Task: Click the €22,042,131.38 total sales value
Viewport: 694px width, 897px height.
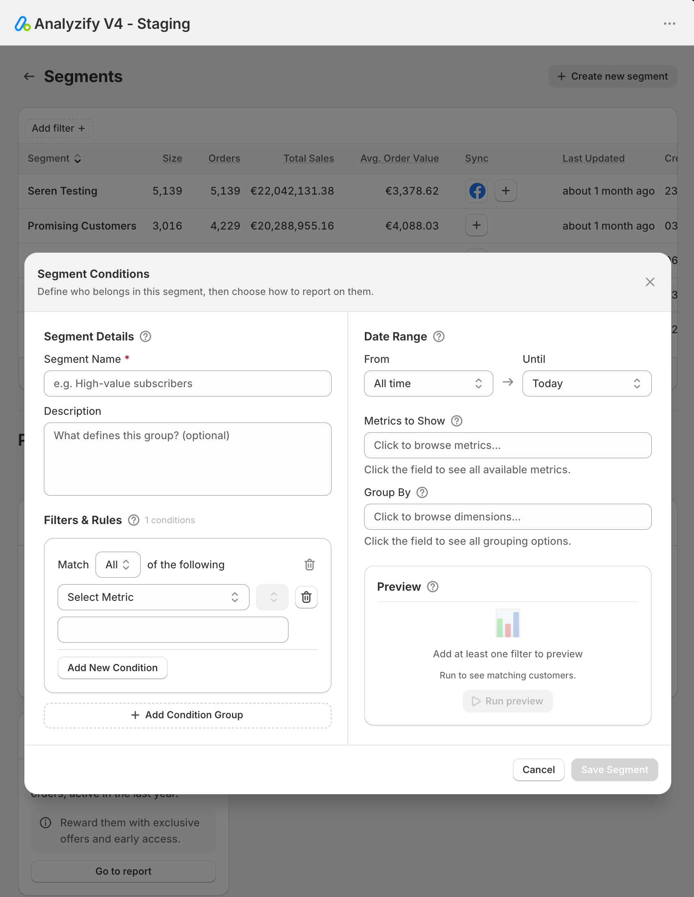Action: tap(292, 191)
